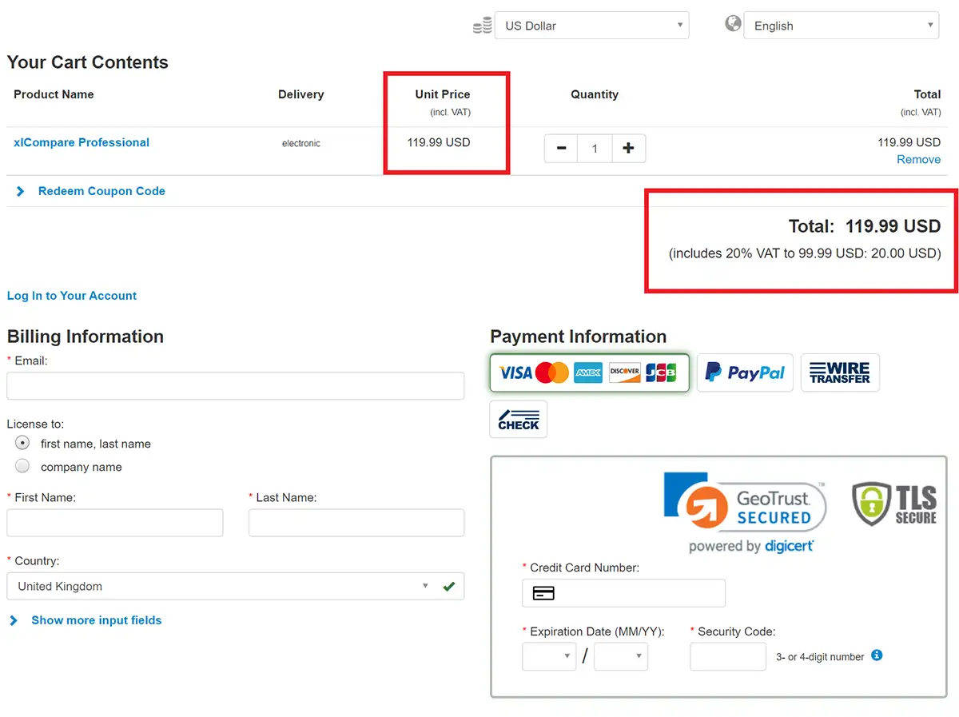Viewport: 959px width, 717px height.
Task: Focus the Last Name field
Action: 356,523
